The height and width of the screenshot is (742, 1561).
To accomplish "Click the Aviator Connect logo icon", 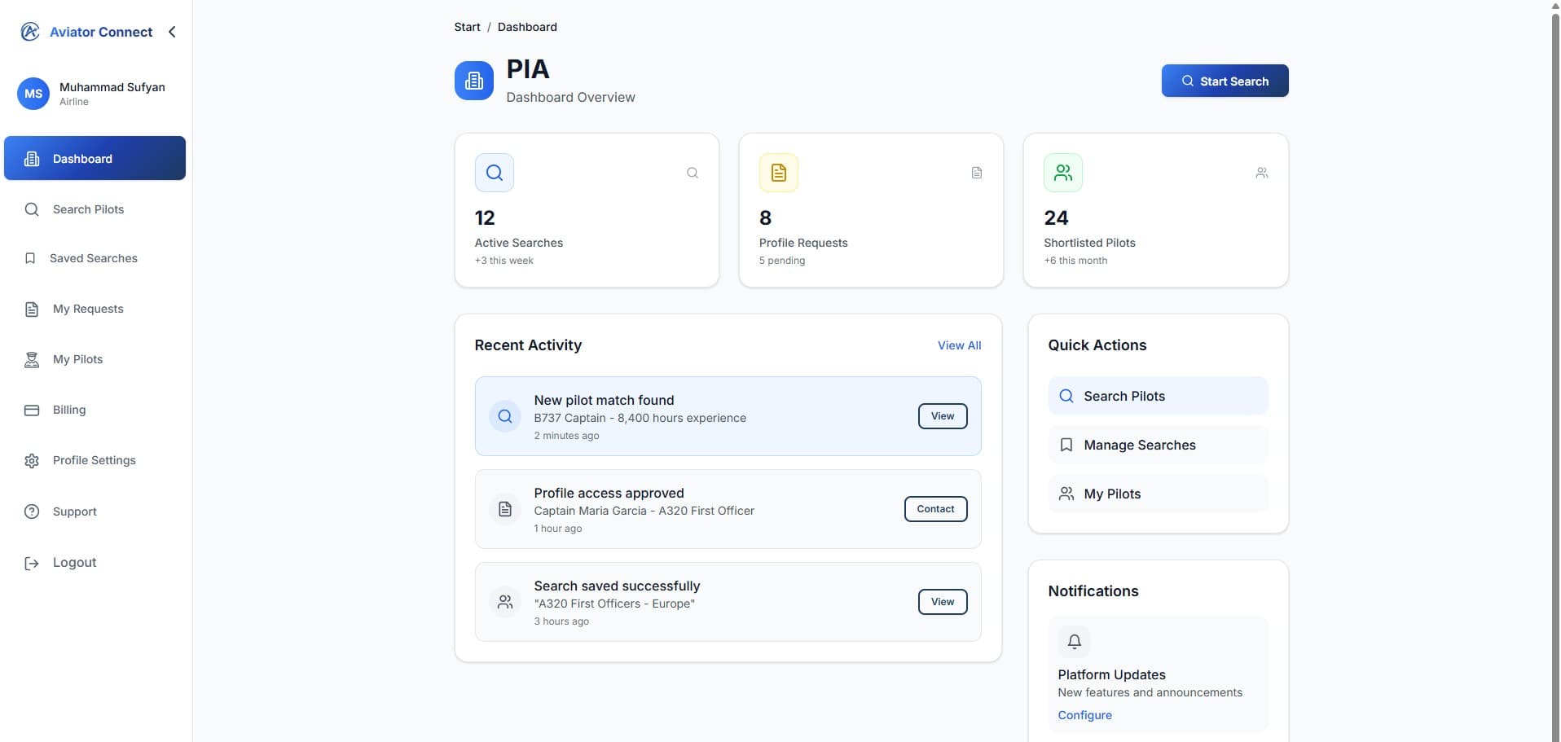I will click(30, 32).
